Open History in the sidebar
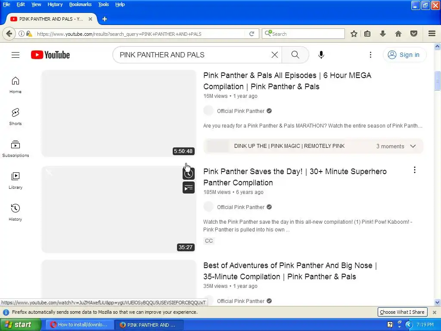This screenshot has height=331, width=441. tap(16, 212)
